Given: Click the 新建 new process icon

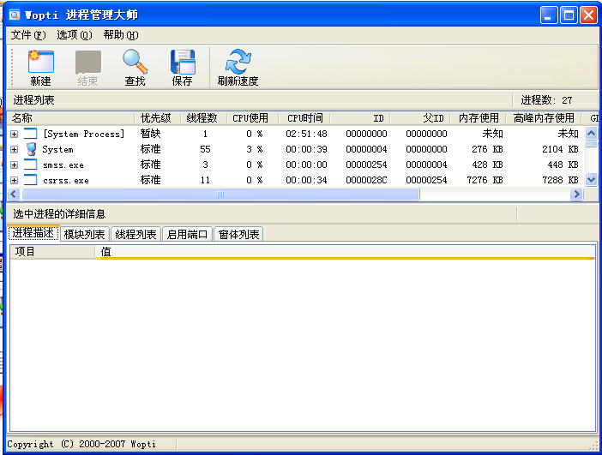Looking at the screenshot, I should 40,61.
